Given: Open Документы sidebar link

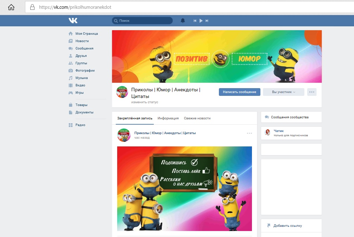Looking at the screenshot, I should [x=84, y=112].
